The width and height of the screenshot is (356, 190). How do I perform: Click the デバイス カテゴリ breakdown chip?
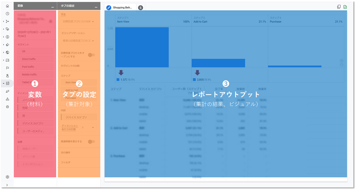click(x=79, y=117)
